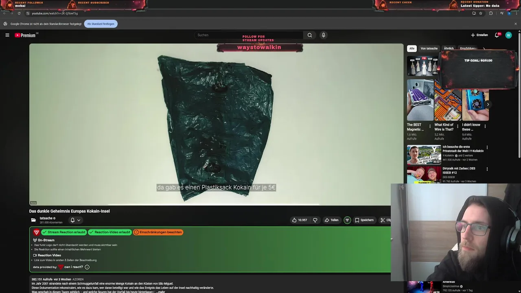Open tatsache channel name link

(46, 218)
